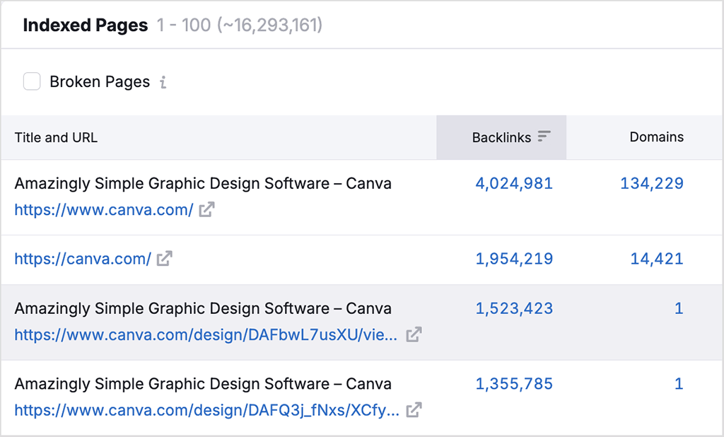
Task: Click domains value 1 in DAFQ3j_fNxs row
Action: [679, 383]
